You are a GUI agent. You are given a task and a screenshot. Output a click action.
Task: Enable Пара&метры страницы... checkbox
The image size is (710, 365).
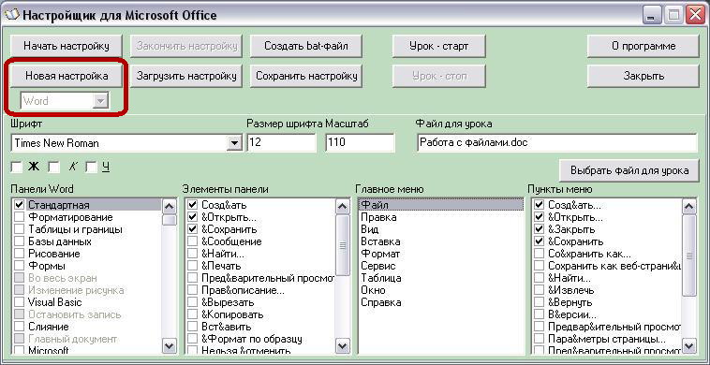click(x=540, y=339)
